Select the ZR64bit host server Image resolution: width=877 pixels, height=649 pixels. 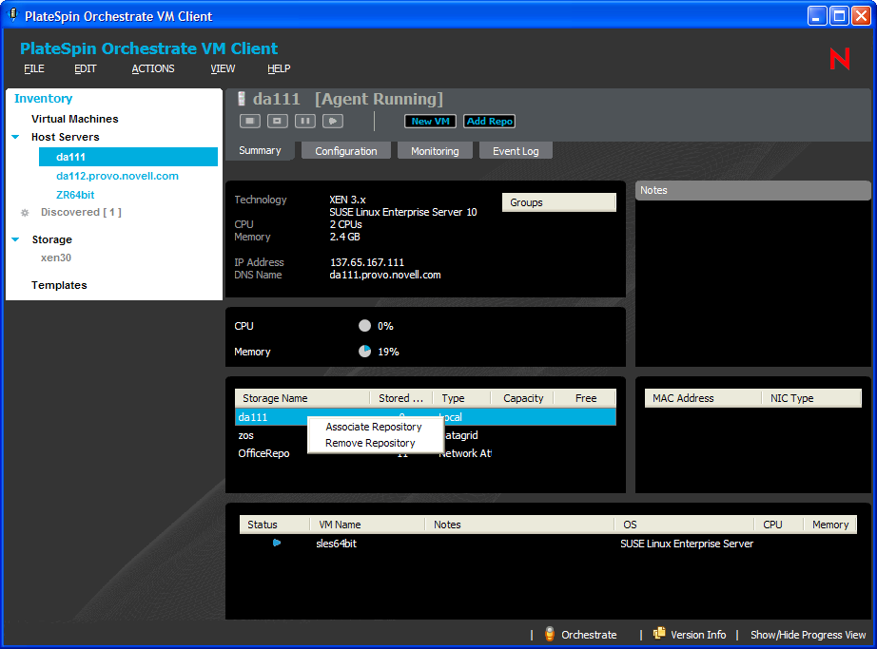coord(75,195)
